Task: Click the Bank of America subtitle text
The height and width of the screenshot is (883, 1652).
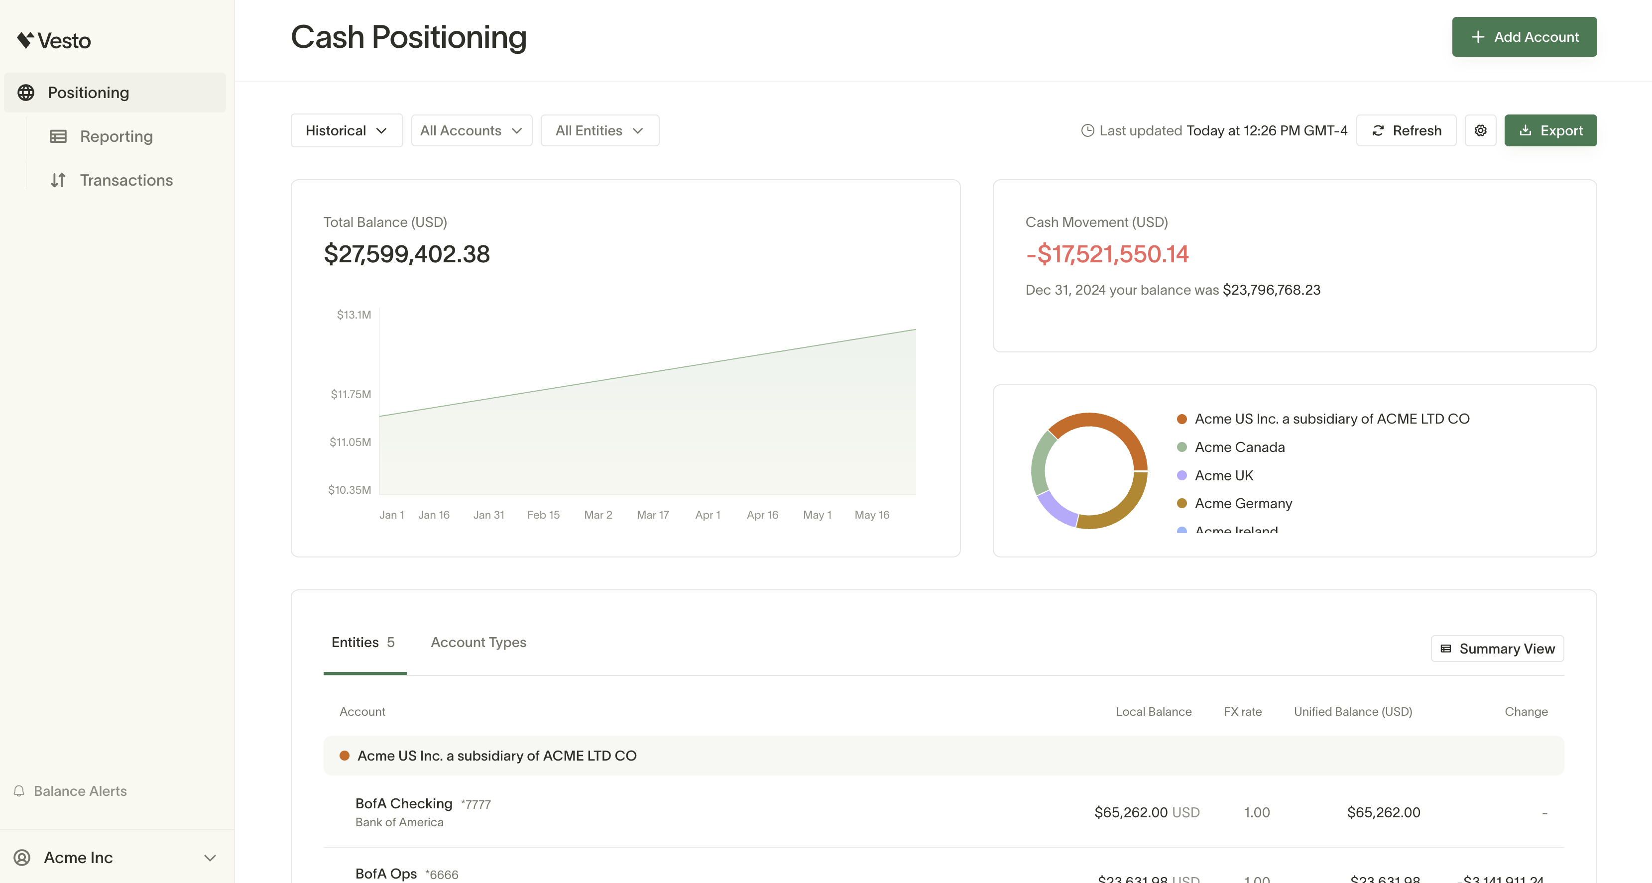Action: click(399, 822)
